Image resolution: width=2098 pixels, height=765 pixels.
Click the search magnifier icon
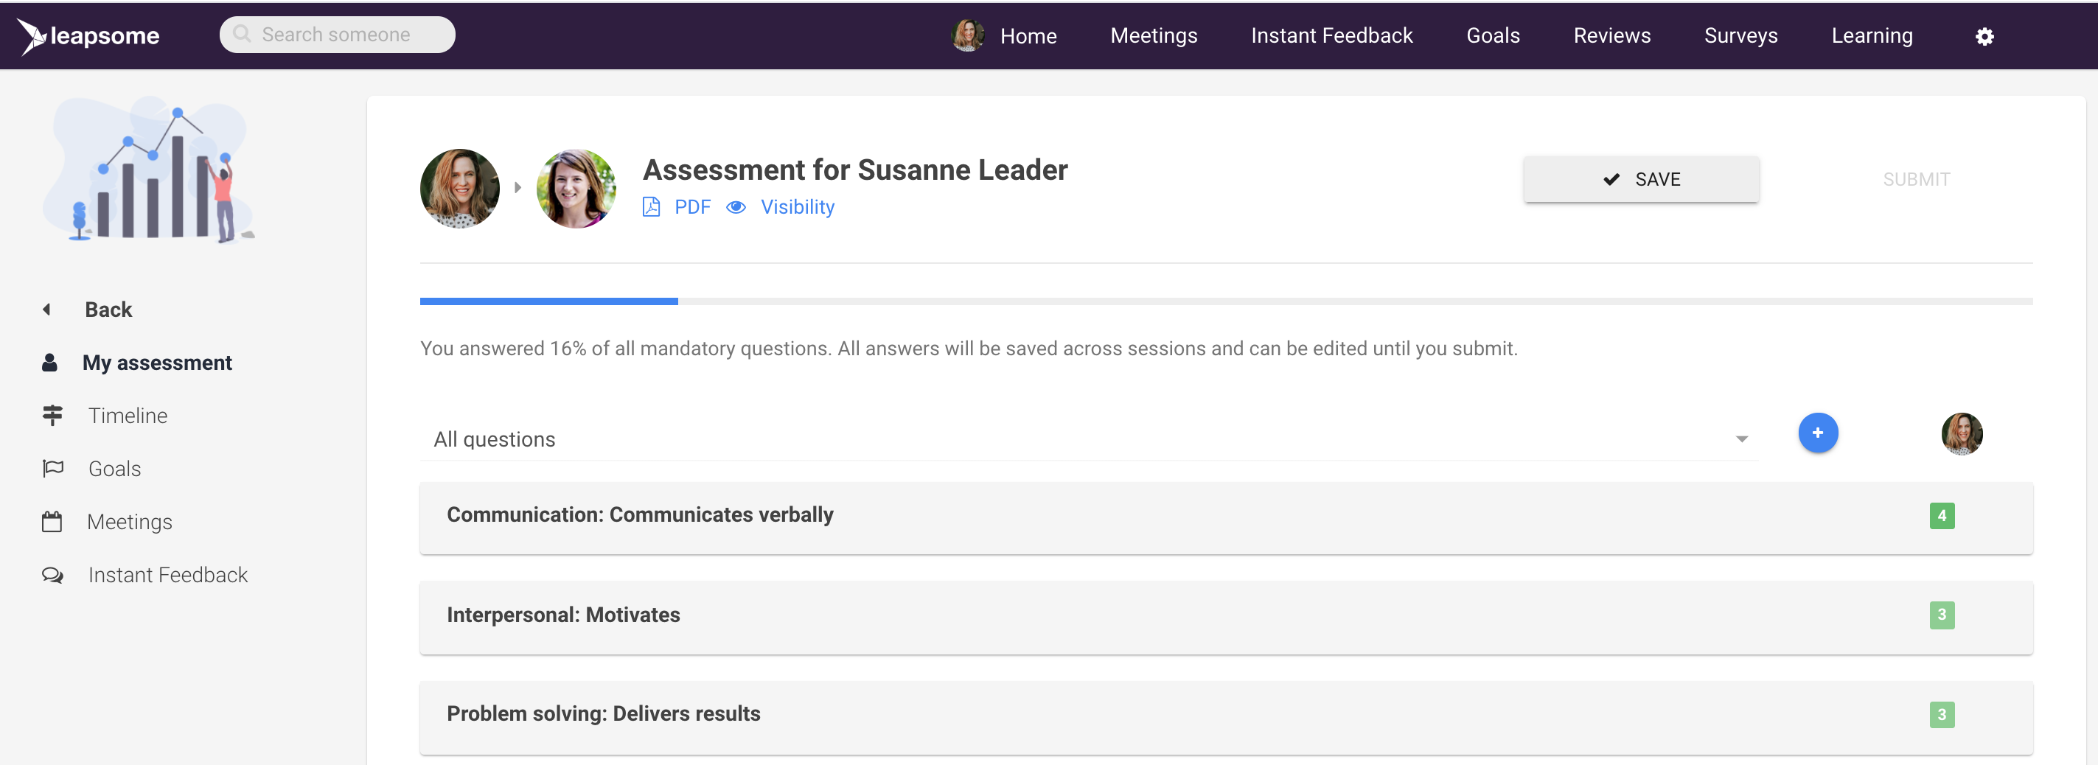242,34
